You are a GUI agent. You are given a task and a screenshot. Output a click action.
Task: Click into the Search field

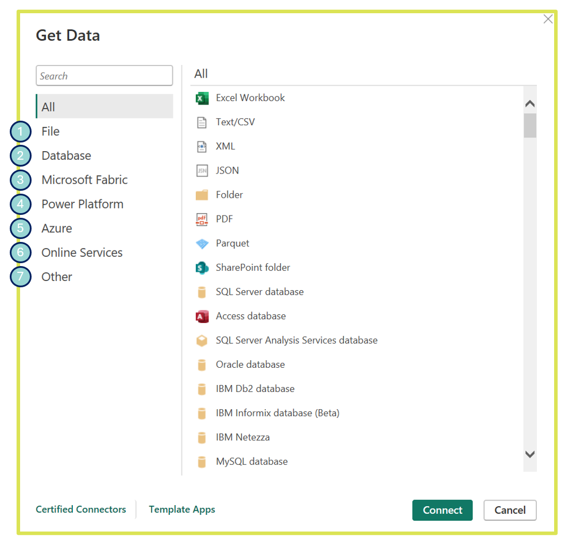pyautogui.click(x=105, y=76)
